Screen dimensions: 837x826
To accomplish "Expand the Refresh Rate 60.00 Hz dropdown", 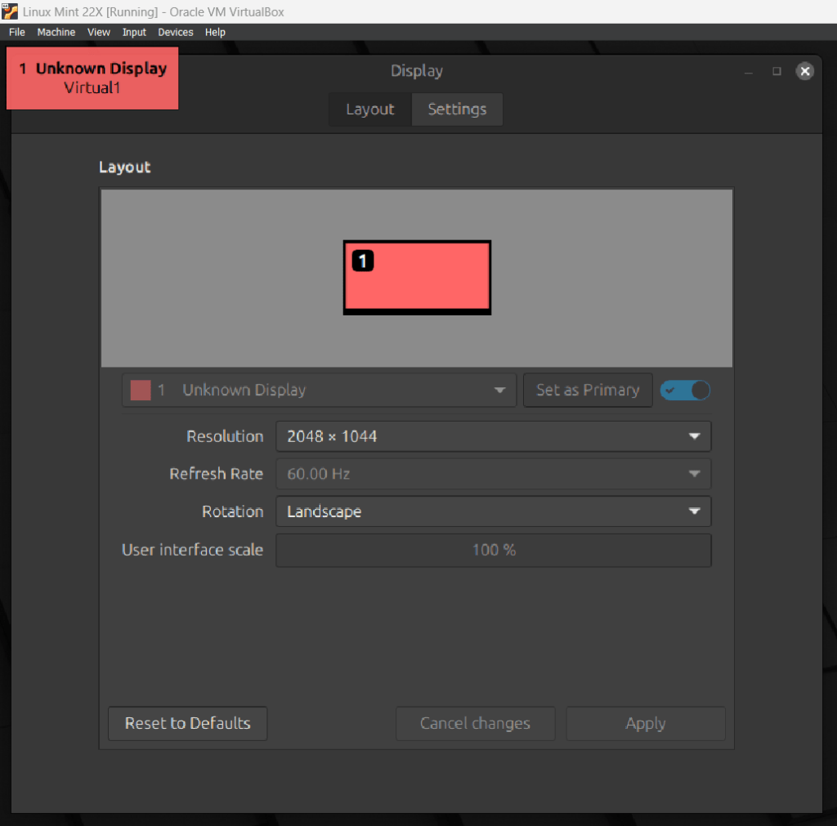I will point(493,474).
